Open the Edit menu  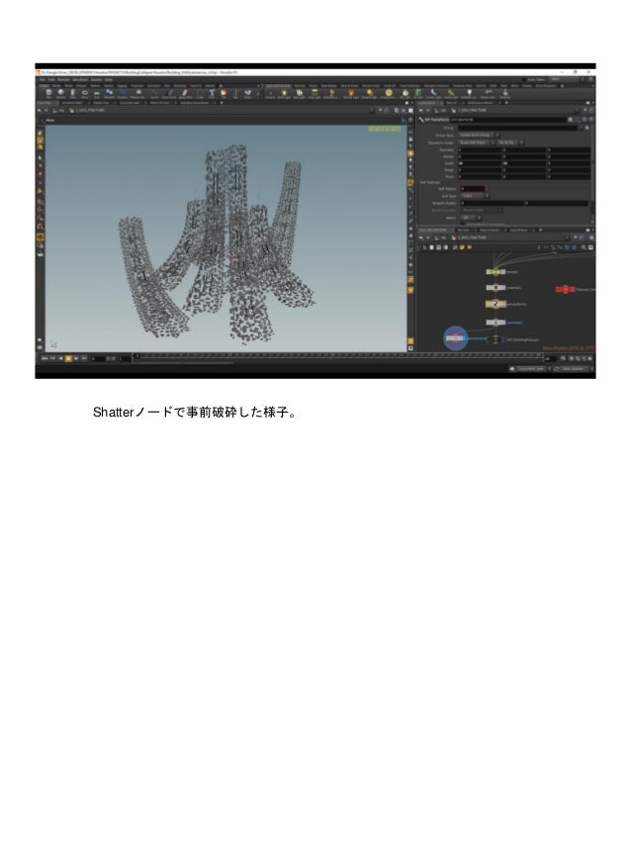click(51, 79)
